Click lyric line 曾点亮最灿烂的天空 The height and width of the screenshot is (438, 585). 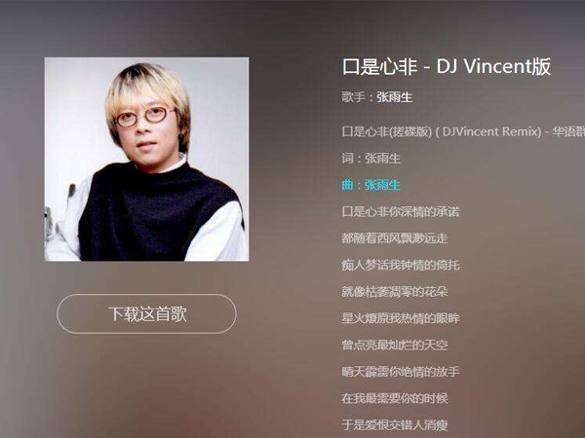(x=394, y=345)
